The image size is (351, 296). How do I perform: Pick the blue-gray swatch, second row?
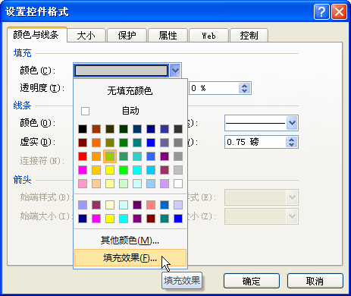165,143
